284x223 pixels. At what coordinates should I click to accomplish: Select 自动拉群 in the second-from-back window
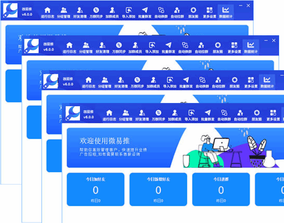(x=201, y=47)
